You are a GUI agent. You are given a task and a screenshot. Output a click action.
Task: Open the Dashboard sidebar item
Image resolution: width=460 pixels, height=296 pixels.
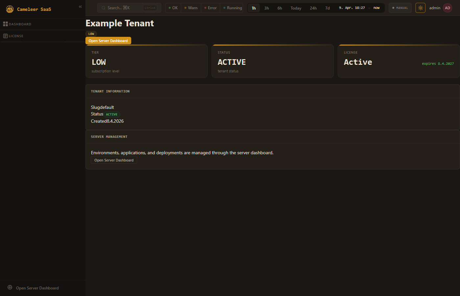tap(20, 24)
